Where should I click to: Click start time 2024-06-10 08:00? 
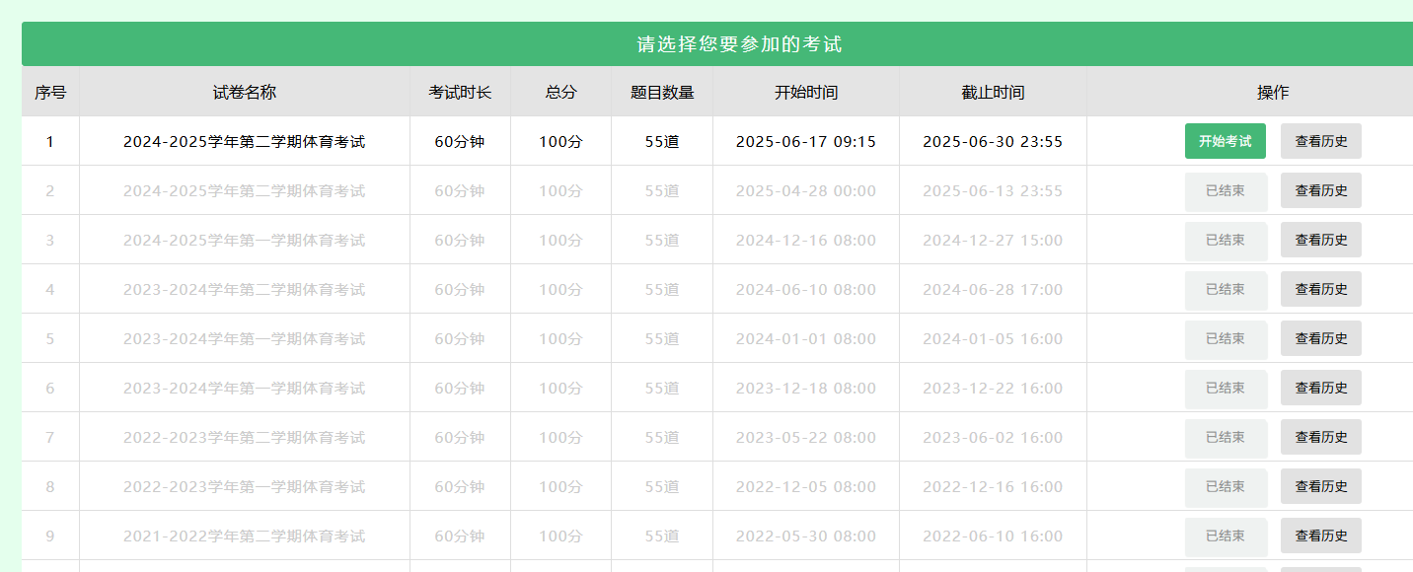806,290
